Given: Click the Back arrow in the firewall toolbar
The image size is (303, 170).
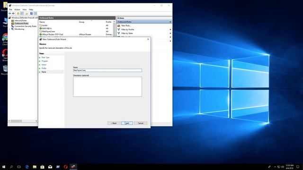Looking at the screenshot, I should [9, 14].
